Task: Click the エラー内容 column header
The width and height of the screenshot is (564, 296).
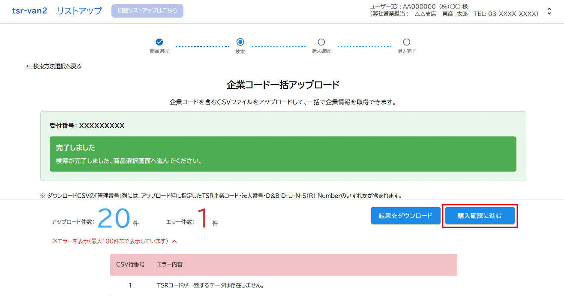Action: click(x=170, y=264)
